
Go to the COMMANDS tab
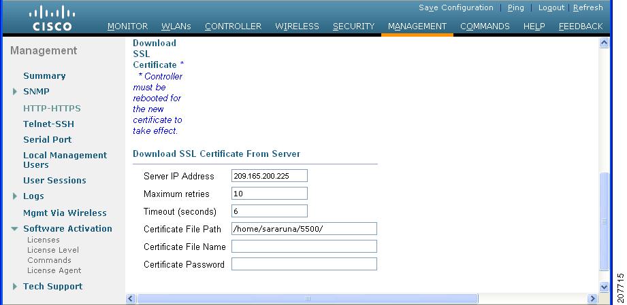point(485,26)
